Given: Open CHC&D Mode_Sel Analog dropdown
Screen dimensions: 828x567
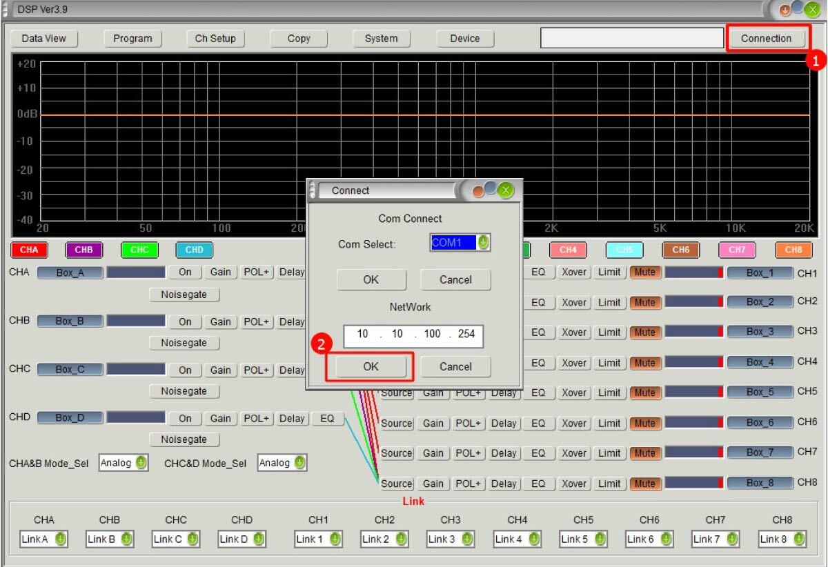Looking at the screenshot, I should coord(282,463).
